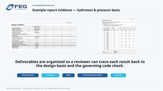This screenshot has width=163, height=91.
Task: Click the 'Compartment 1' column header
Action: coord(37,26)
